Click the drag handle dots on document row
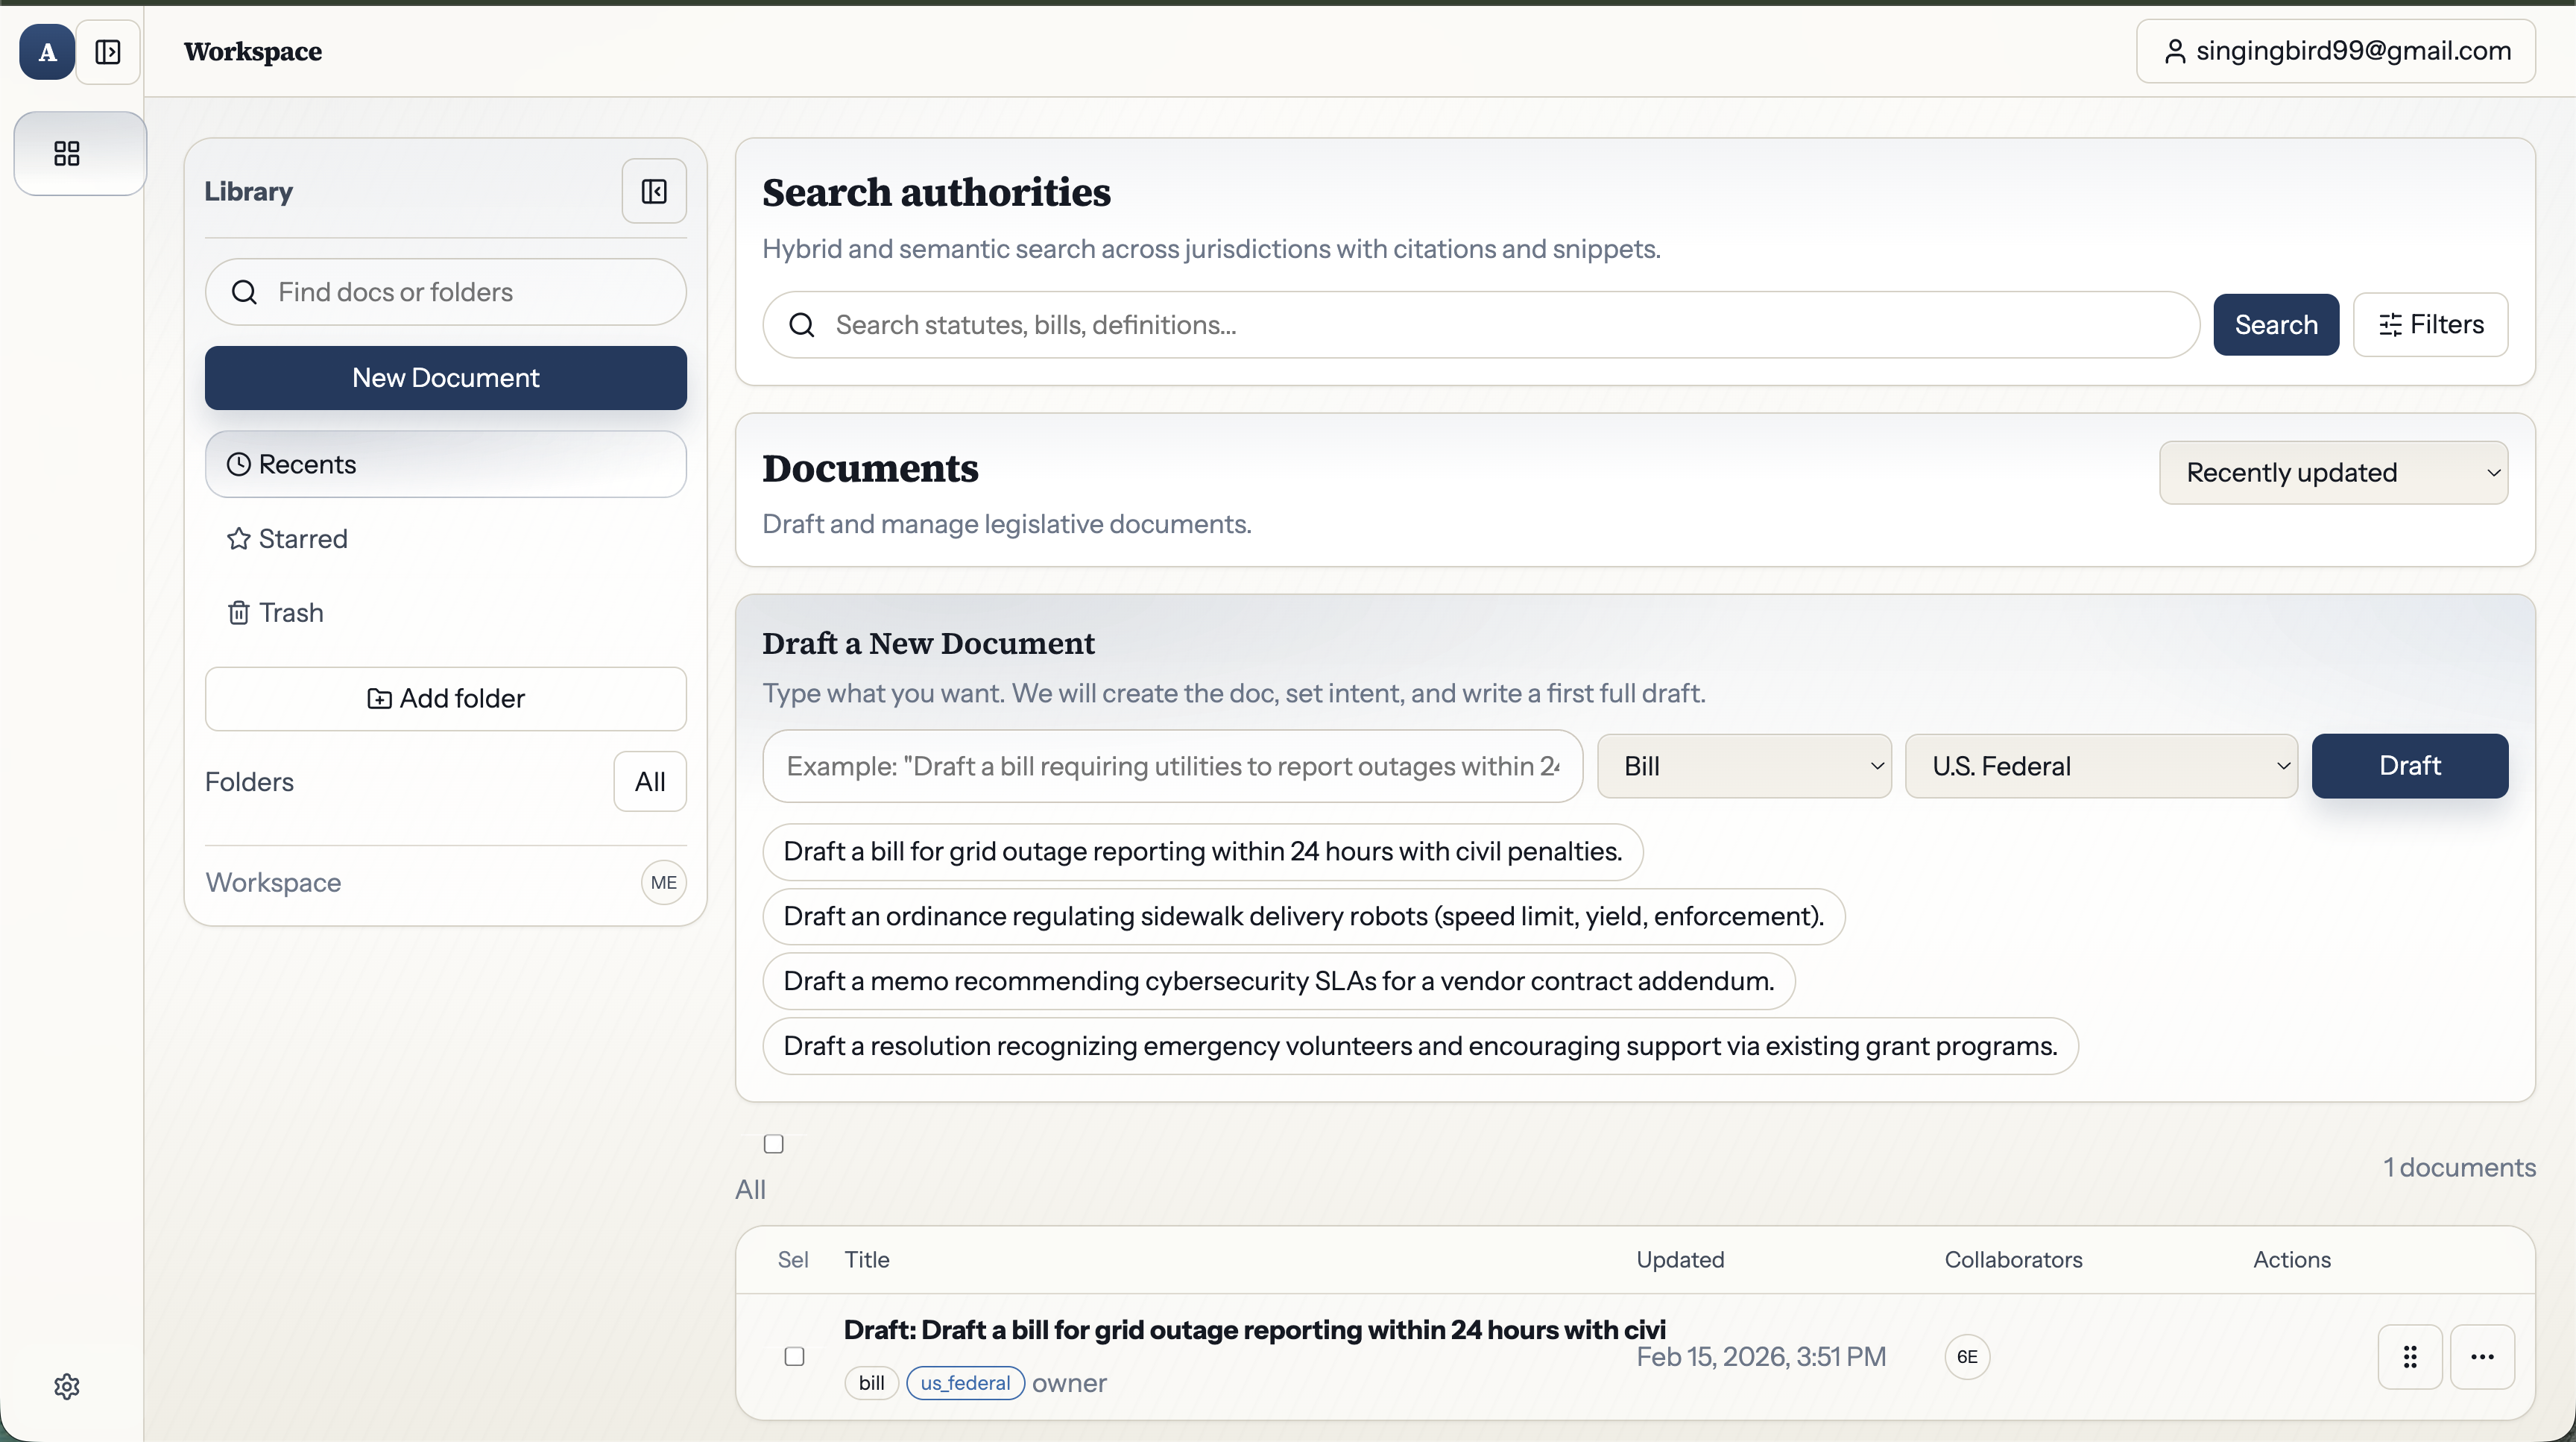Screen dimensions: 2576x1442 pyautogui.click(x=2410, y=1357)
